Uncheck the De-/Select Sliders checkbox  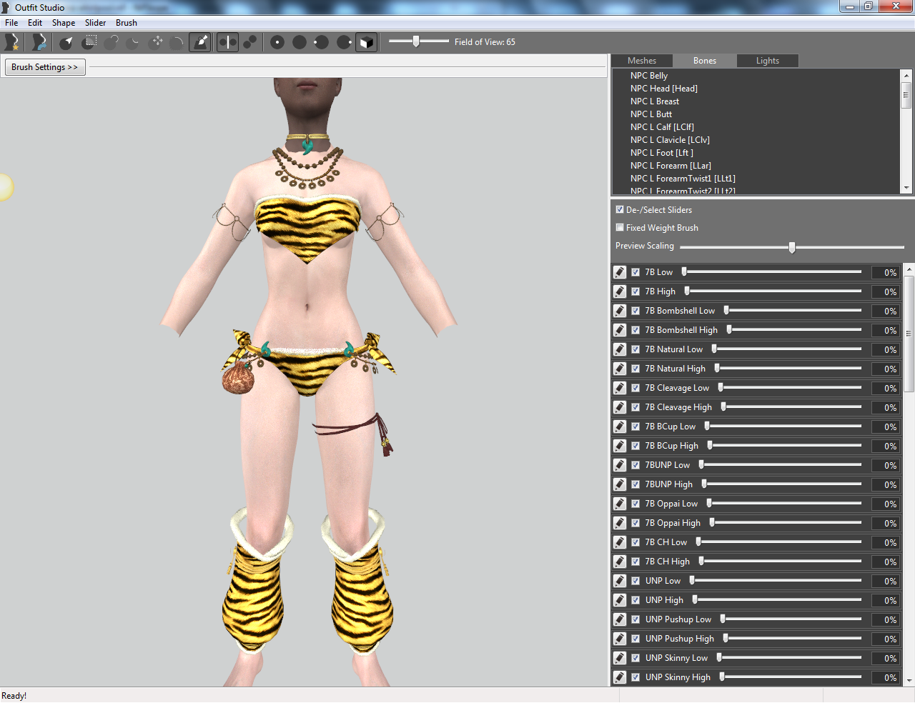(x=620, y=210)
